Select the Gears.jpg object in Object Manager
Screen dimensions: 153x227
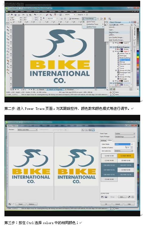click(123, 55)
